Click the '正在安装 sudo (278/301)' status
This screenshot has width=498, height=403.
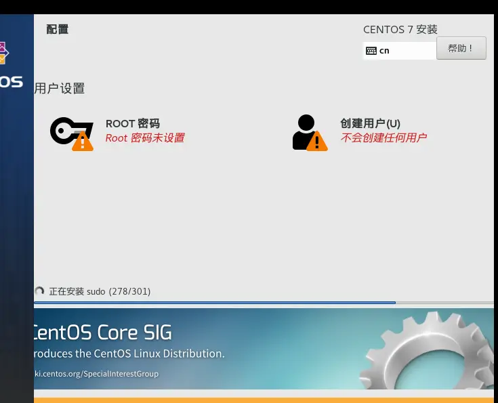(x=100, y=291)
